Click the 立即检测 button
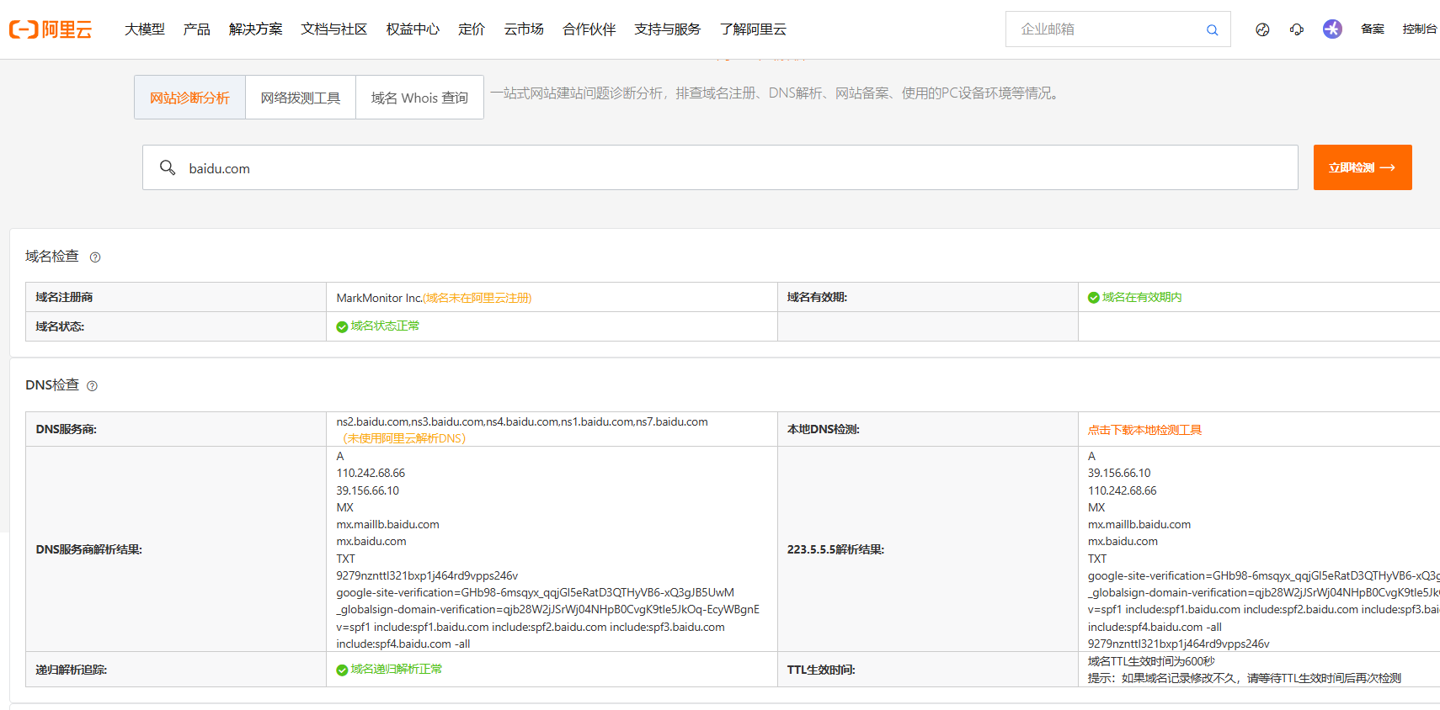This screenshot has width=1440, height=710. (x=1363, y=167)
